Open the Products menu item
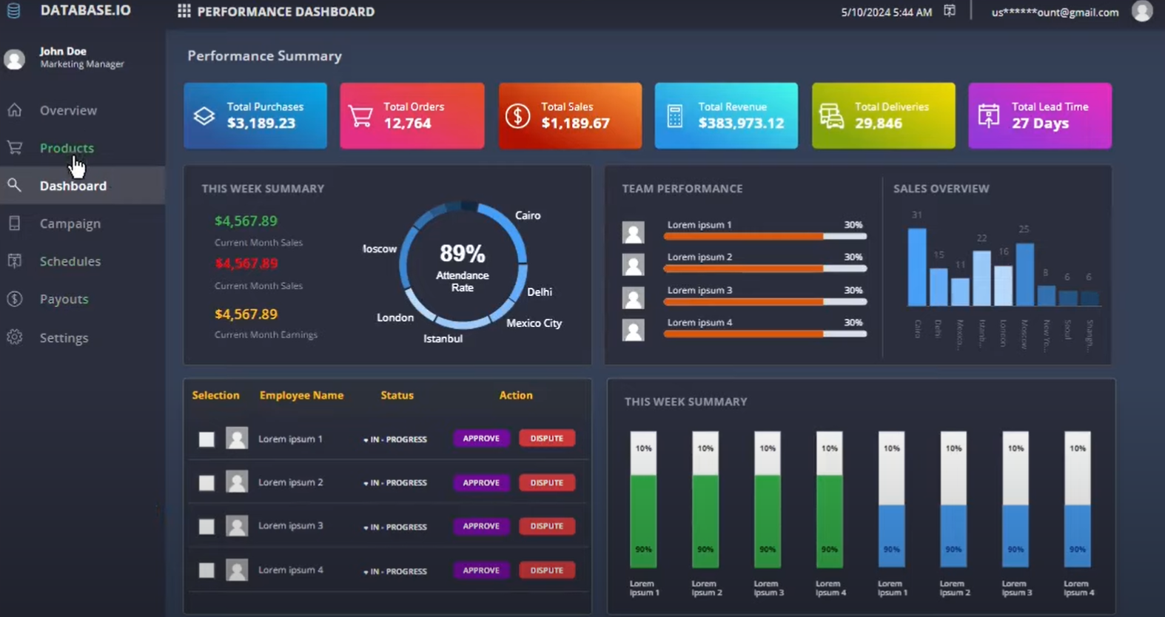1165x617 pixels. point(67,148)
